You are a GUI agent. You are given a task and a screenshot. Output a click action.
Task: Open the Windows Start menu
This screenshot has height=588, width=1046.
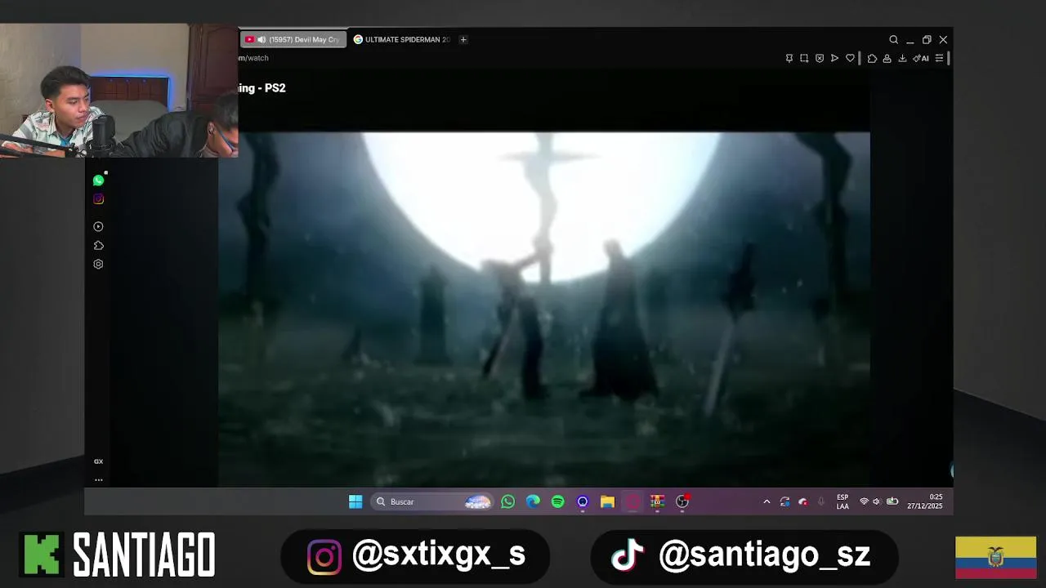coord(355,501)
